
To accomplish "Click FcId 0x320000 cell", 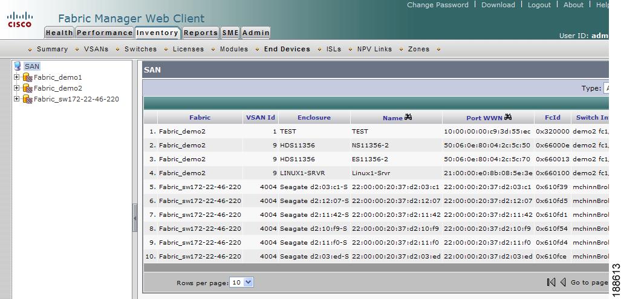I will (x=553, y=132).
